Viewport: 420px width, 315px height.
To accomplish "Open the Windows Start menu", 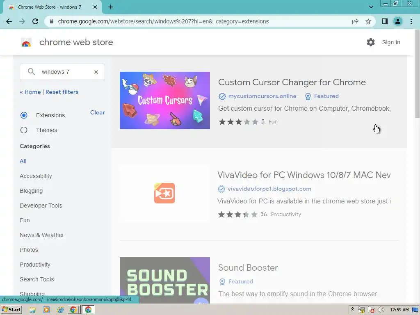I will pyautogui.click(x=11, y=310).
